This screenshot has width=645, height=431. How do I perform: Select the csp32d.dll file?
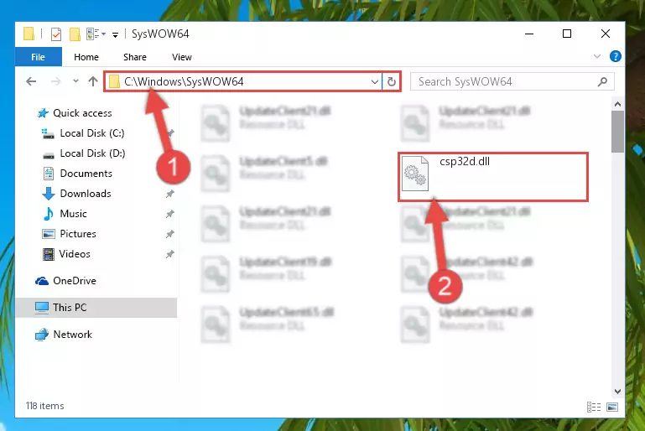[x=493, y=177]
